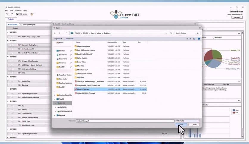Go forward in the Open dialog
Viewport: 249px width, 144px height.
59,33
